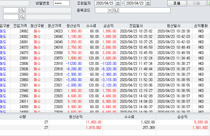The width and height of the screenshot is (210, 136).
Task: Click the first row magnifier search icon
Action: [22, 10]
